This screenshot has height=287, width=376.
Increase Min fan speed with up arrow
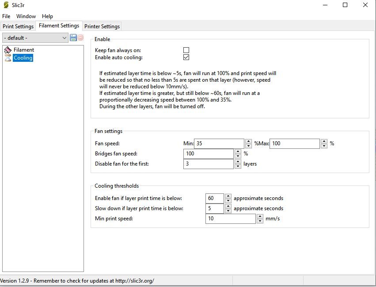pos(248,141)
